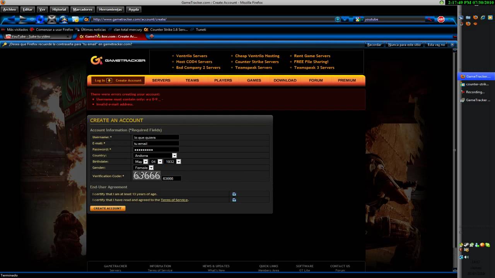Open the Ver menu
The width and height of the screenshot is (495, 278).
pos(43,9)
